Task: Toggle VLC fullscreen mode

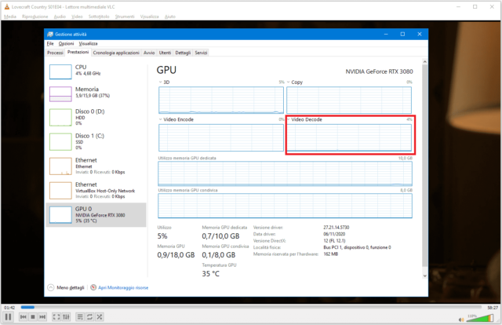Action: (56, 316)
